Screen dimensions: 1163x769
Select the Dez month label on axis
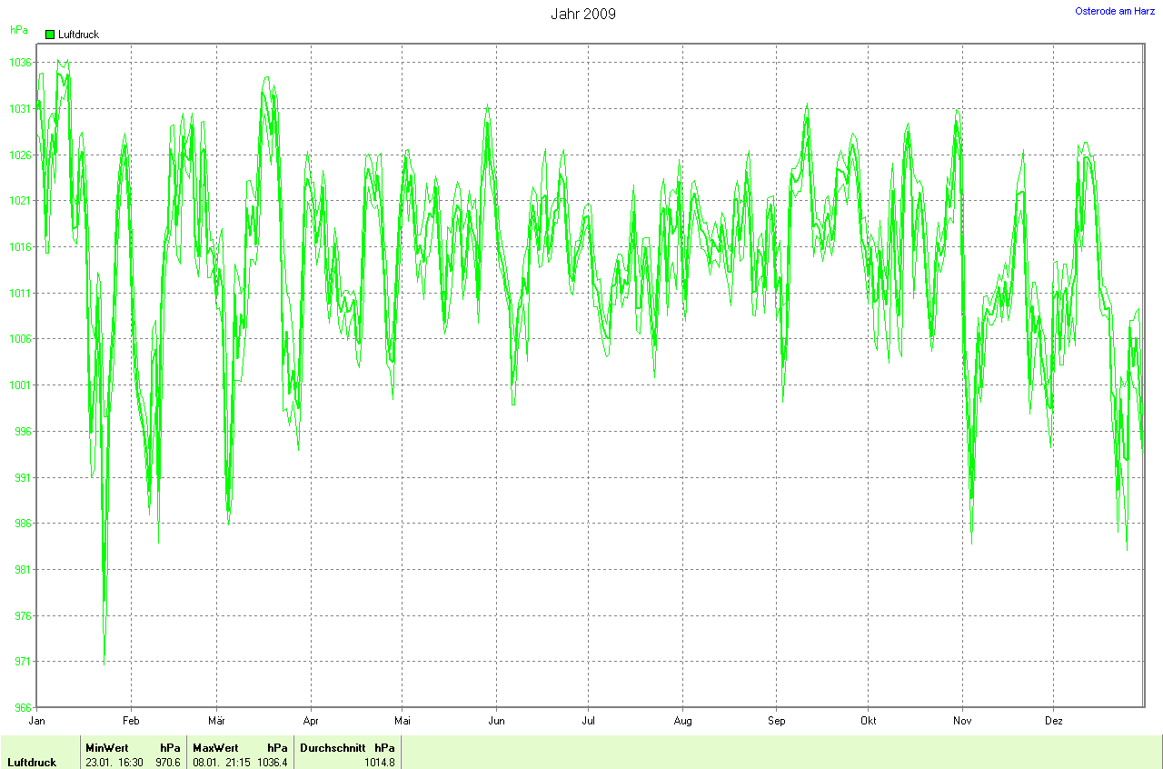tap(1053, 721)
